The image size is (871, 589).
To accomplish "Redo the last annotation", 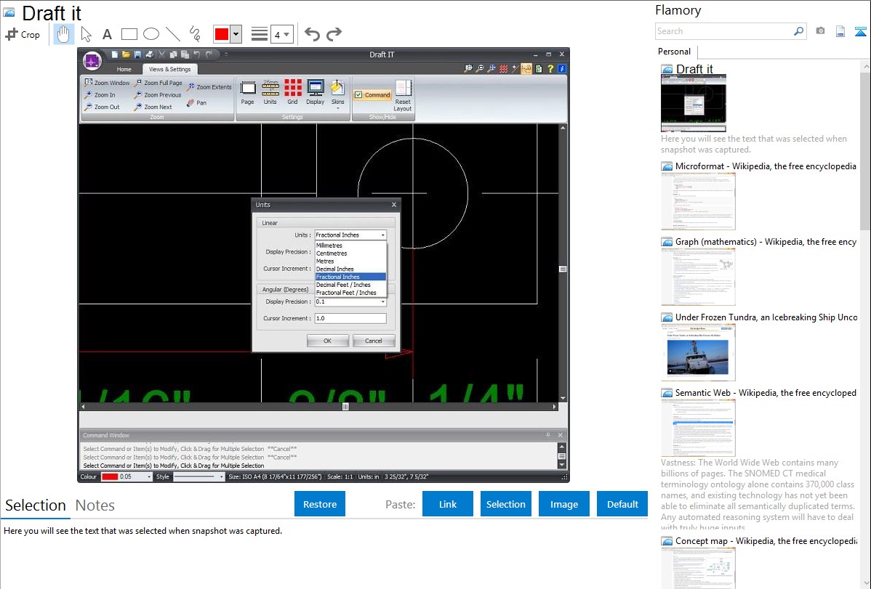I will pyautogui.click(x=334, y=34).
